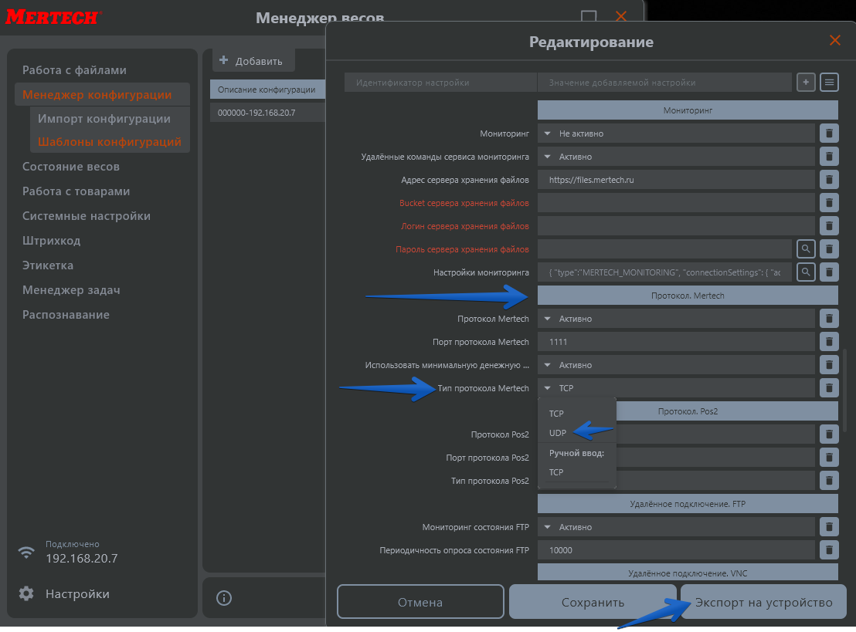
Task: Choose the first TCP option in dropdown
Action: click(556, 414)
